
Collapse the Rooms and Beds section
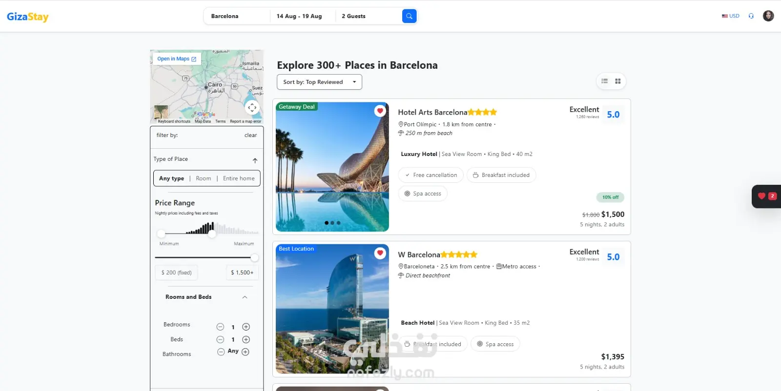point(245,297)
